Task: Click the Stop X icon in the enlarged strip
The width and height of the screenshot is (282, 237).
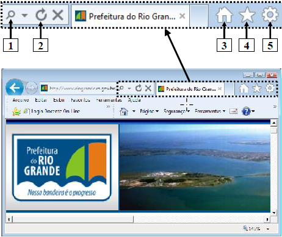Action: (58, 15)
